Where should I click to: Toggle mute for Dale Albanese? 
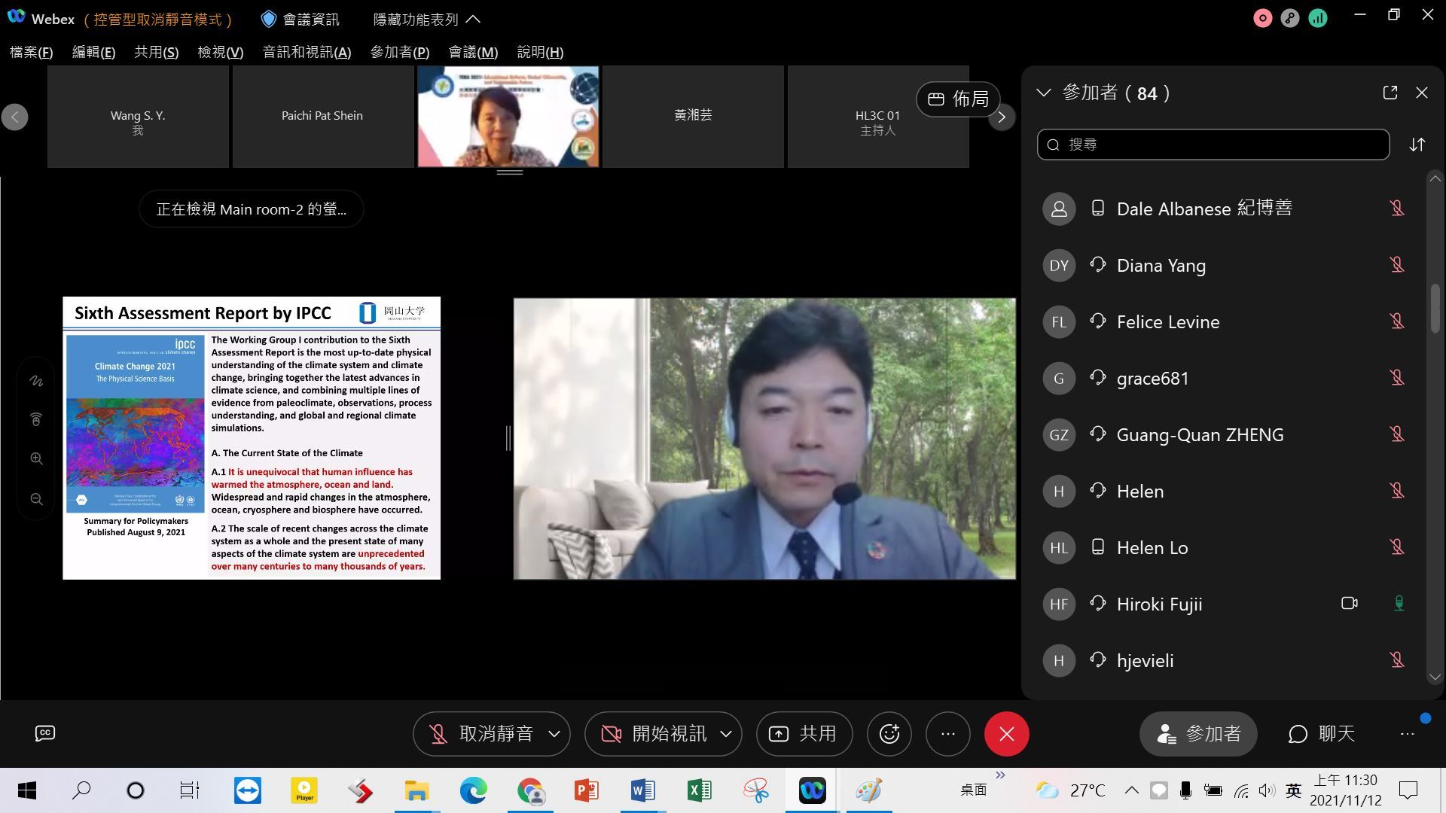(1397, 208)
